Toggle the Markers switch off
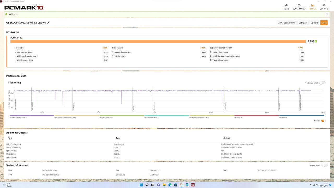This screenshot has width=334, height=188. [324, 121]
